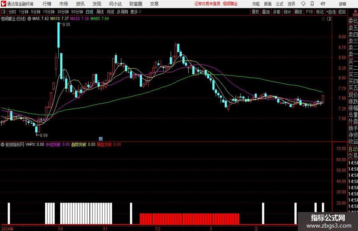This screenshot has width=358, height=231.
Task: Open the F10 company info
Action: coord(309,12)
